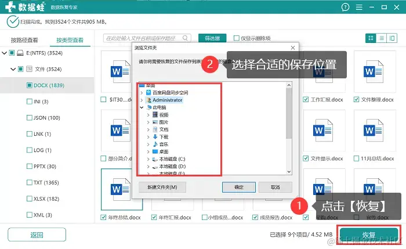Screen dimensions: 406x249
Task: Expand the 视频 folder chevron
Action: point(148,115)
